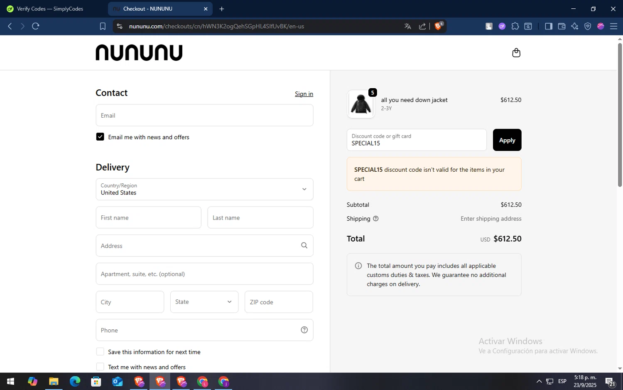This screenshot has height=390, width=623.
Task: Open site settings icon in address bar
Action: tap(120, 26)
